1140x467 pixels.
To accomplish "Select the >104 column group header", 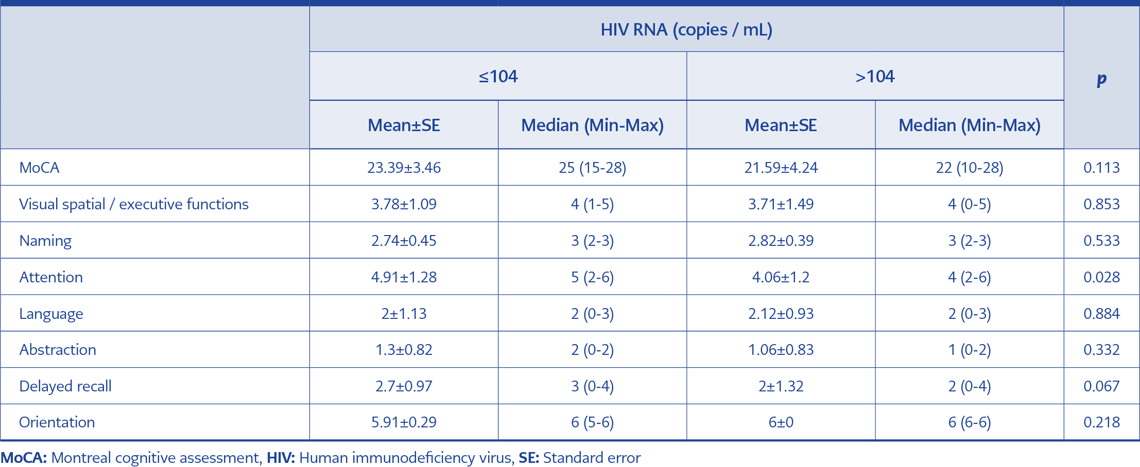I will click(875, 77).
